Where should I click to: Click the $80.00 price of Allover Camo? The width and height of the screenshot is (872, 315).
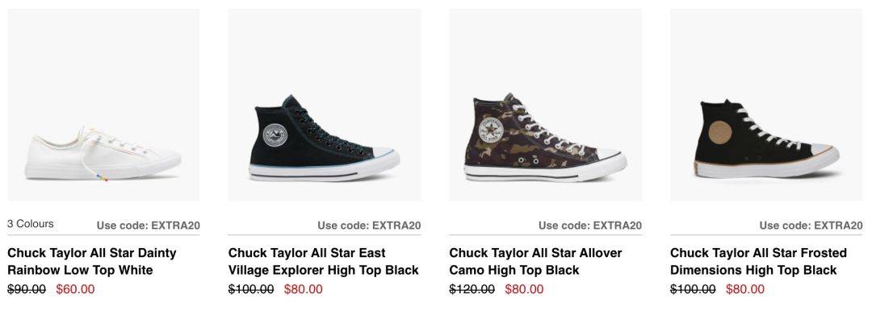(525, 289)
